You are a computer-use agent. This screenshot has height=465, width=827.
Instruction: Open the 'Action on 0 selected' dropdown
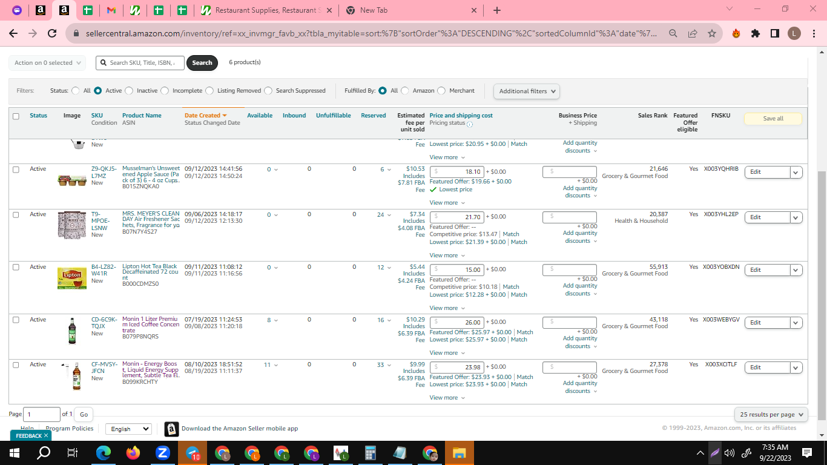pos(47,63)
